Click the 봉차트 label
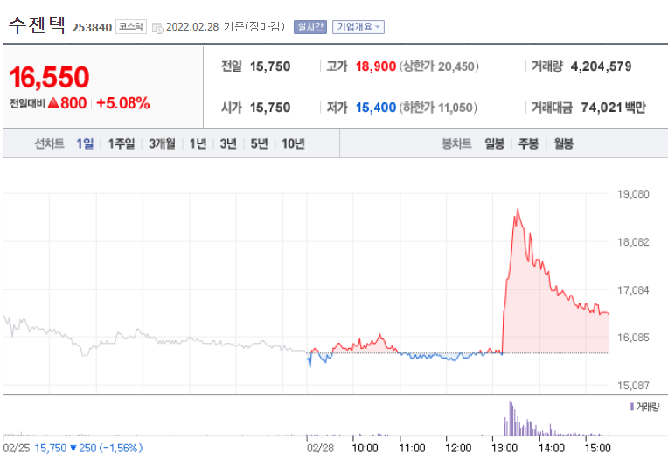This screenshot has width=668, height=467. 456,143
